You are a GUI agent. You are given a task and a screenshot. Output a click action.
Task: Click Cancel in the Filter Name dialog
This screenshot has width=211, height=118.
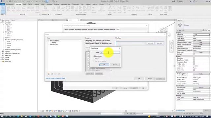click(115, 65)
